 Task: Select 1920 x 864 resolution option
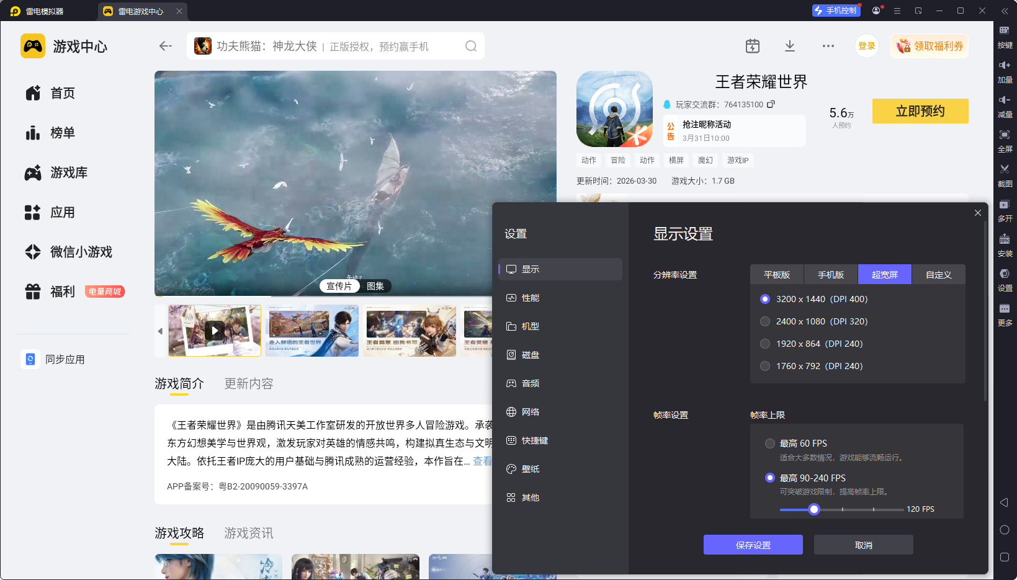pos(765,344)
